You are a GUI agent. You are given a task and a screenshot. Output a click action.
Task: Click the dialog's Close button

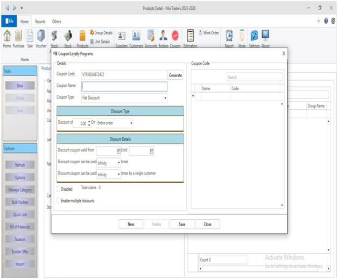coord(208,224)
